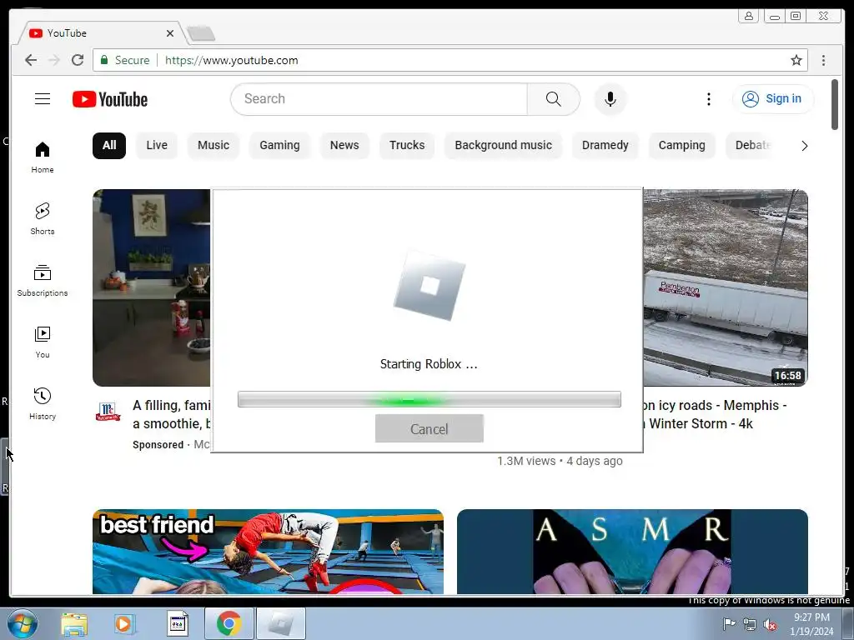854x640 pixels.
Task: Open Shorts from the sidebar
Action: tap(43, 219)
